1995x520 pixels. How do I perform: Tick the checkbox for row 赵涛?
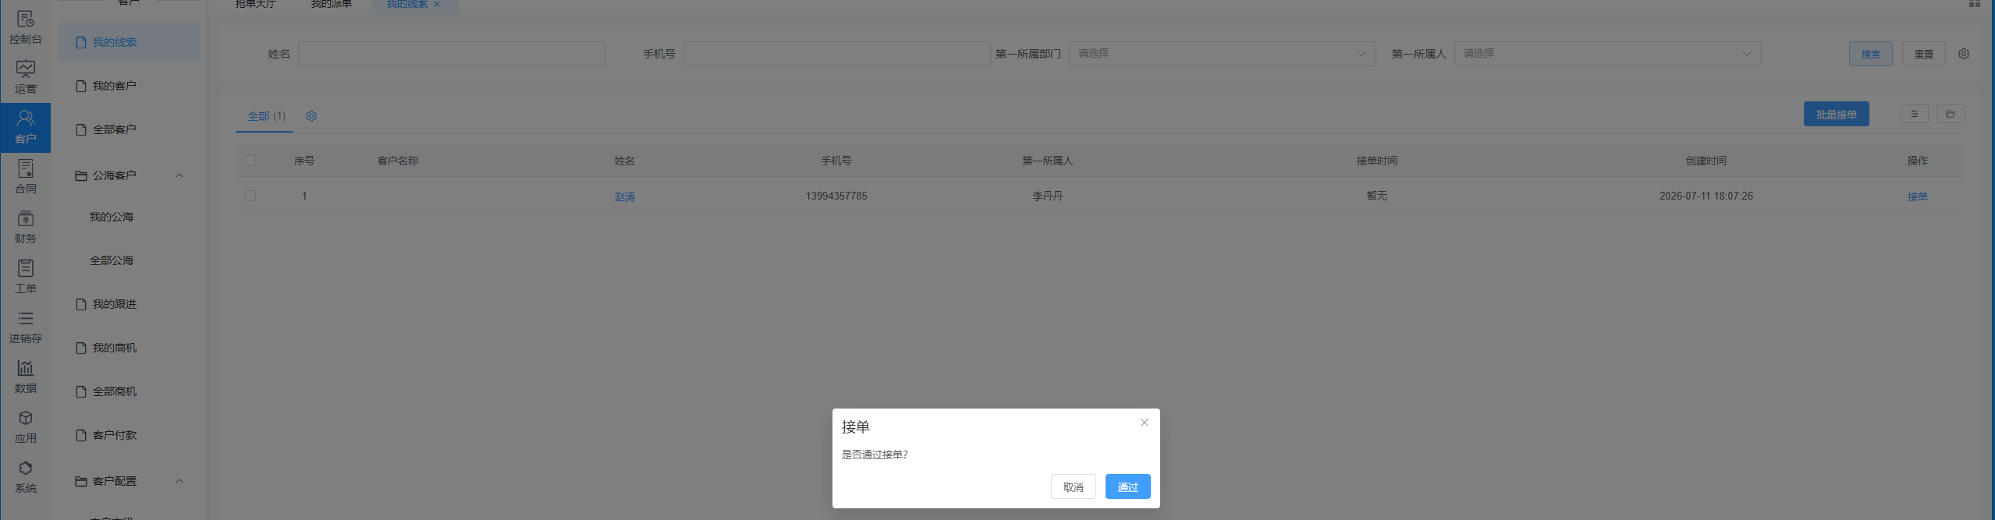pos(250,196)
